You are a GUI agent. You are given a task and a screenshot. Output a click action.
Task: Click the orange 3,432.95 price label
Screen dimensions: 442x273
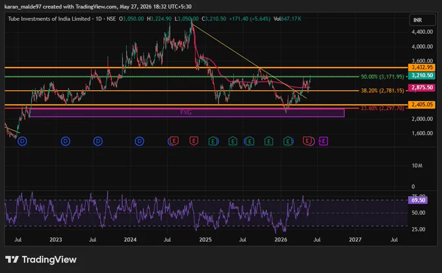tap(422, 67)
